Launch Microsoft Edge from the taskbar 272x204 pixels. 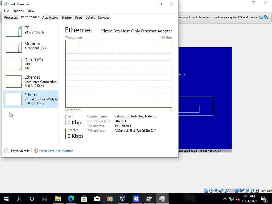click(71, 199)
